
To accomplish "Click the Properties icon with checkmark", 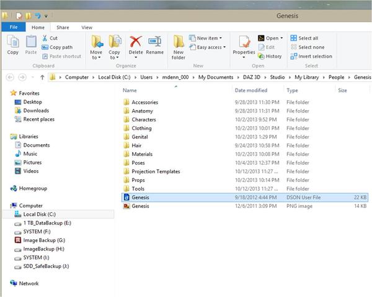I will 244,41.
